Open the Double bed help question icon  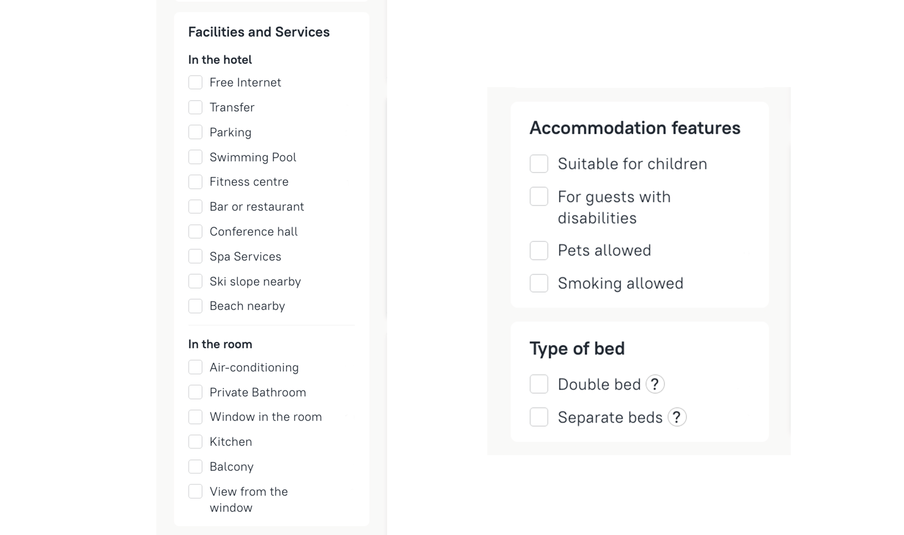point(655,384)
